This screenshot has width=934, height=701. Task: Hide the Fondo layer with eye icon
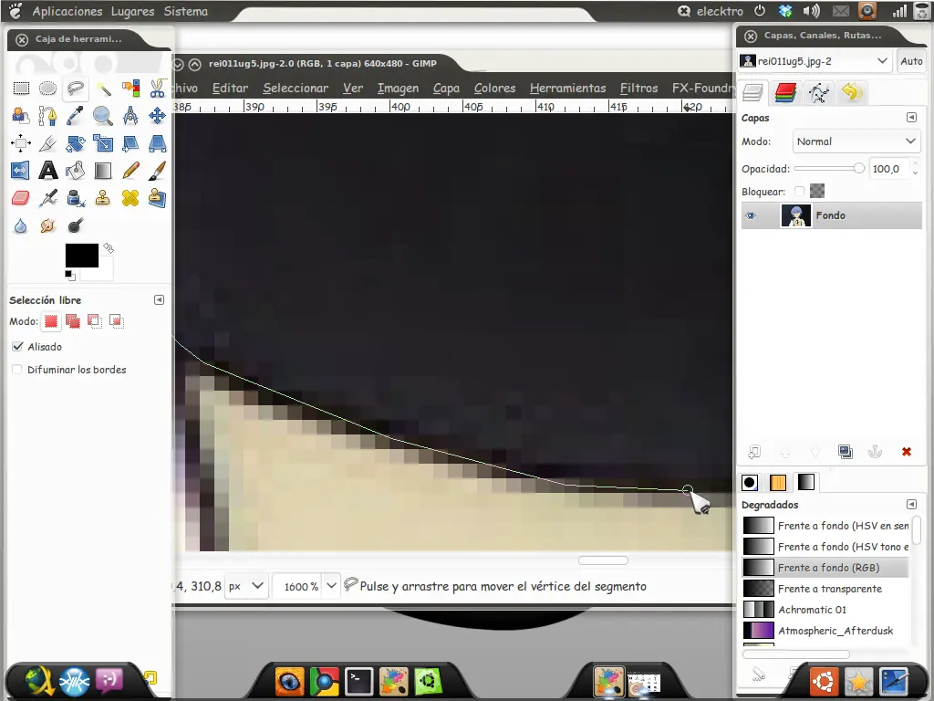pyautogui.click(x=752, y=215)
